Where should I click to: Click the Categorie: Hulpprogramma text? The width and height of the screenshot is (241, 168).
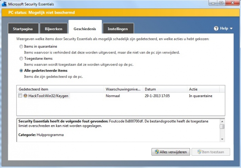[x=41, y=135]
